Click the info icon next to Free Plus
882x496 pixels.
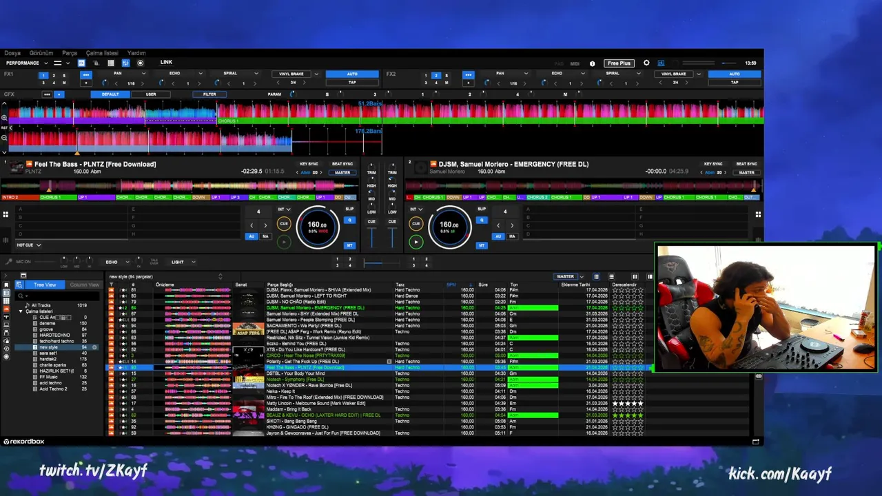[x=592, y=63]
